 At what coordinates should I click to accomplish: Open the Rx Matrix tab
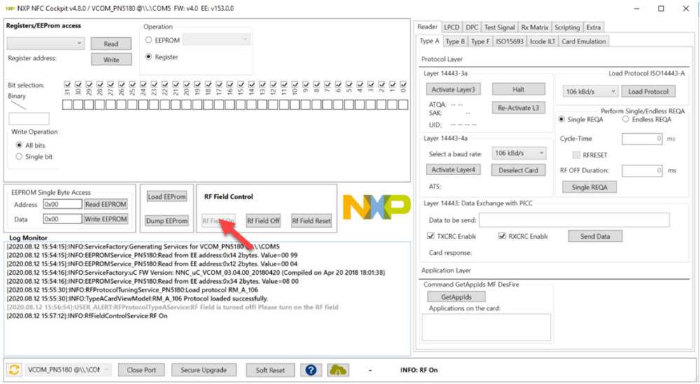point(535,27)
